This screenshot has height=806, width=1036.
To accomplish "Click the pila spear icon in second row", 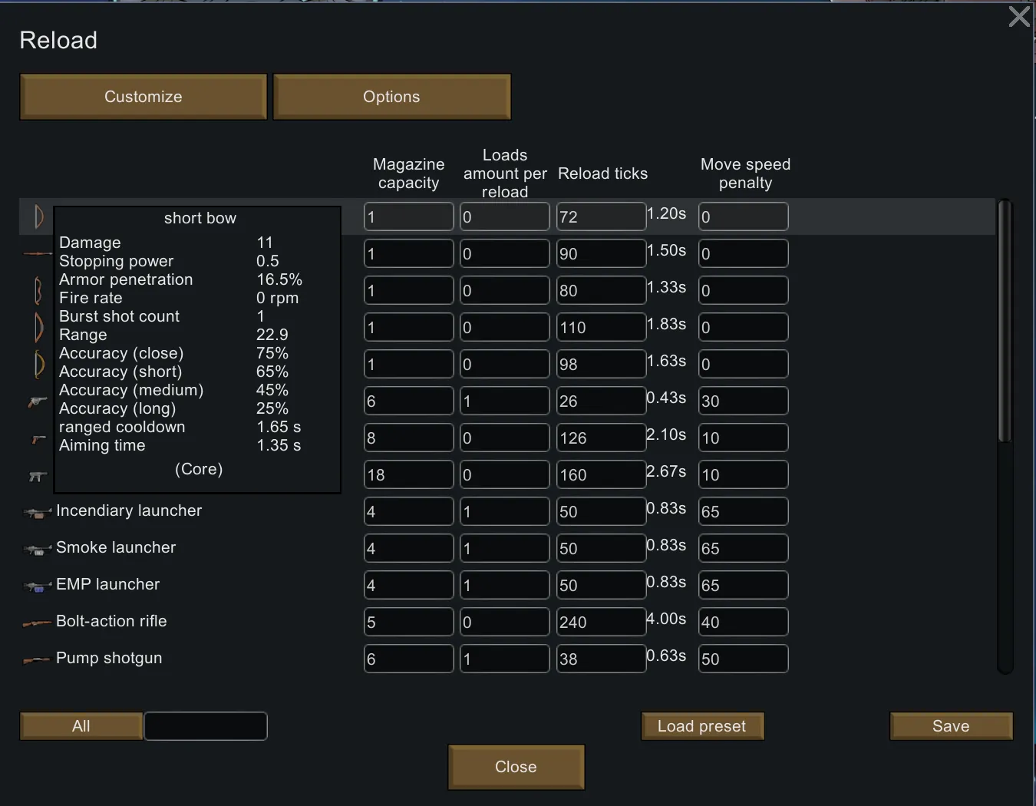I will tap(38, 253).
